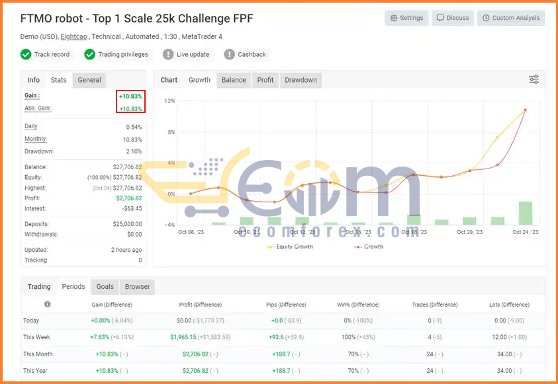The width and height of the screenshot is (558, 384).
Task: Click the Monthly label link
Action: (x=36, y=139)
